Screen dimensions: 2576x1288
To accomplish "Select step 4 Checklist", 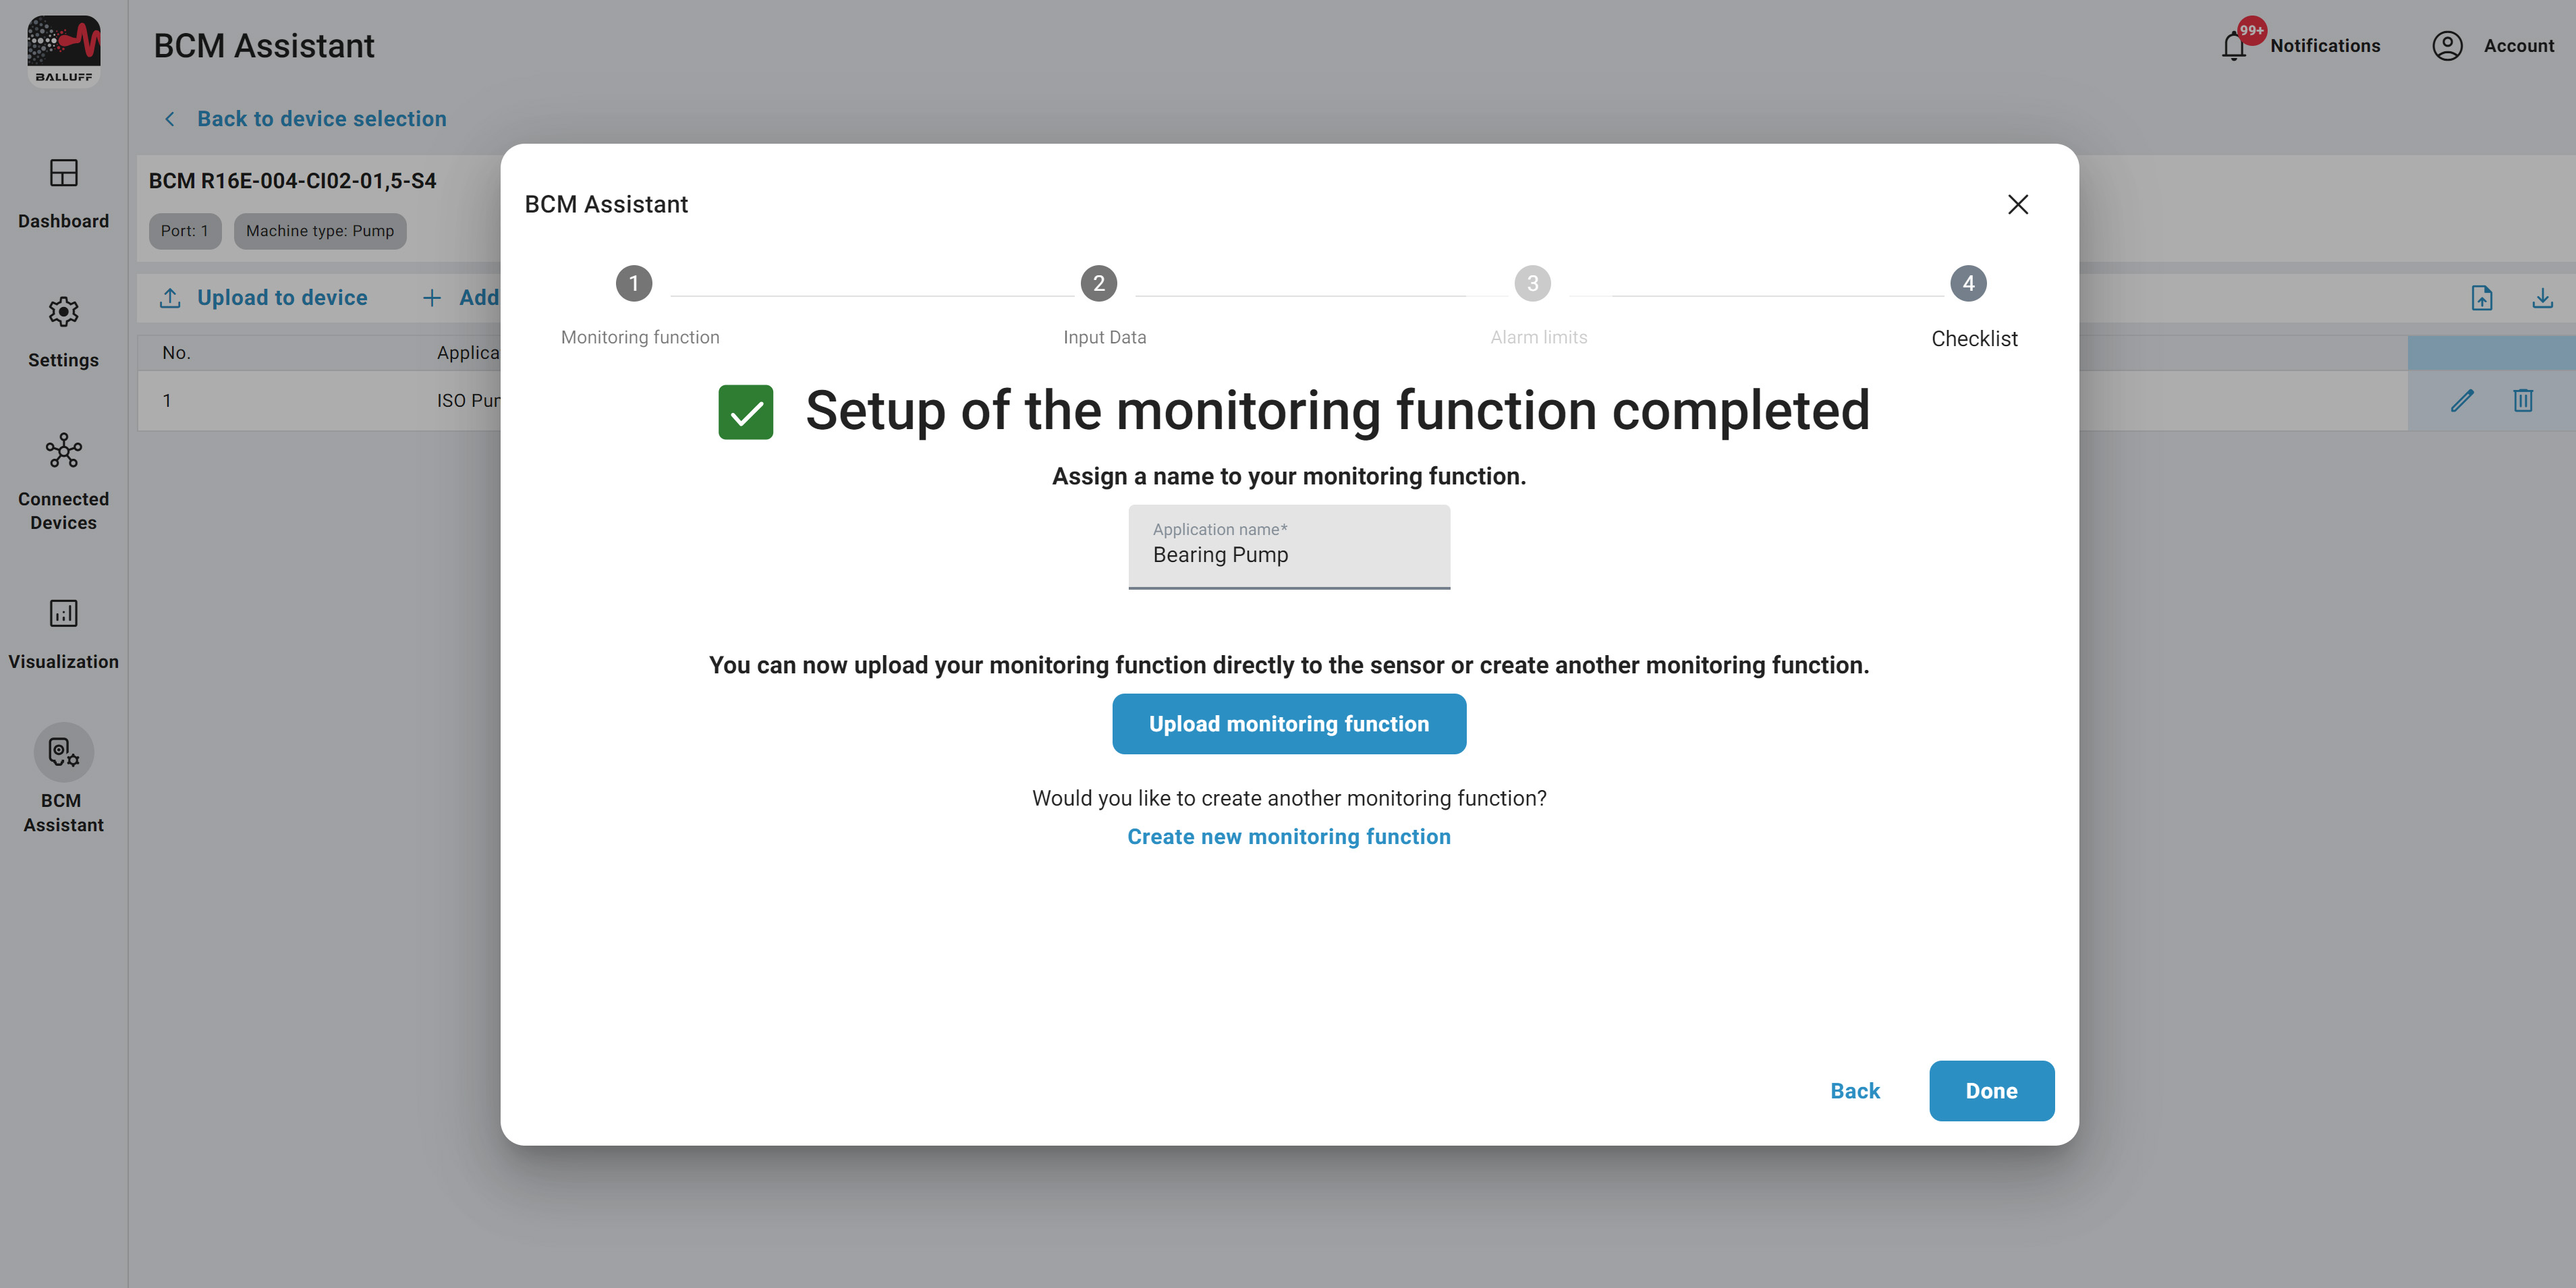I will point(1967,284).
